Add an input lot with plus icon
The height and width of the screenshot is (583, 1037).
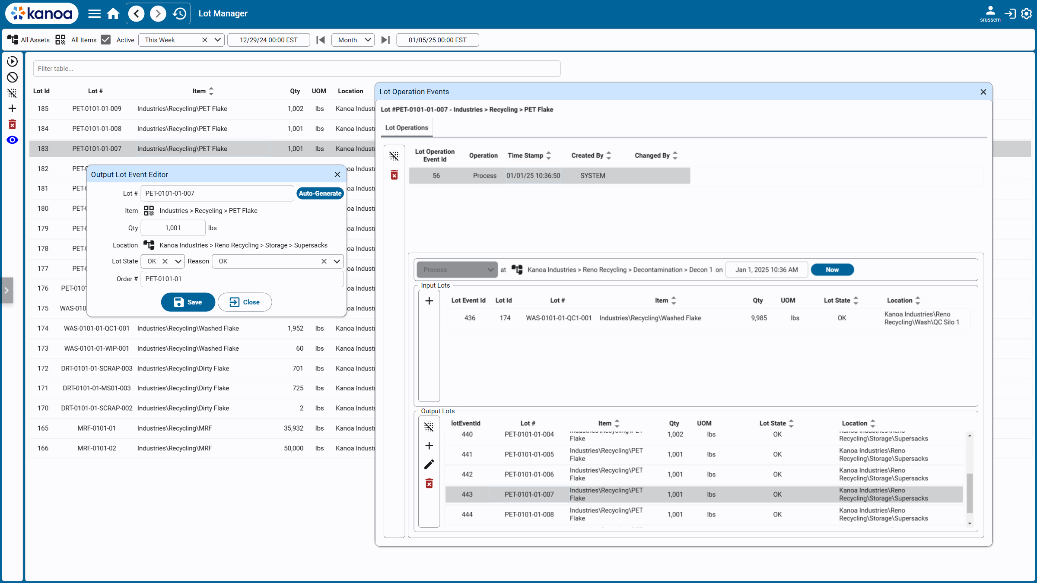click(x=429, y=301)
